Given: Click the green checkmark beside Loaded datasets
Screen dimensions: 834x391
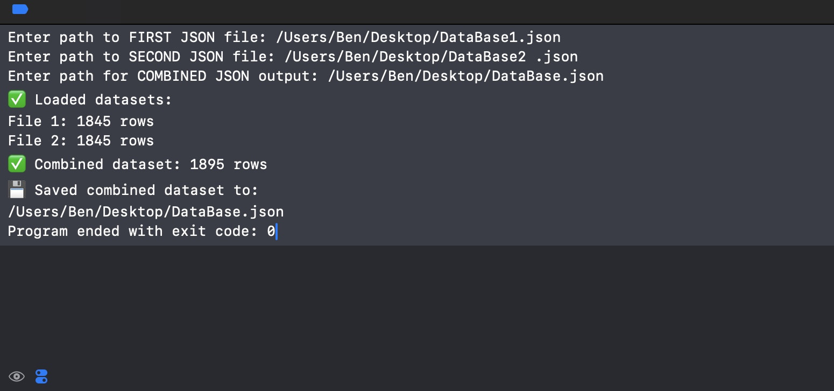Looking at the screenshot, I should (17, 100).
